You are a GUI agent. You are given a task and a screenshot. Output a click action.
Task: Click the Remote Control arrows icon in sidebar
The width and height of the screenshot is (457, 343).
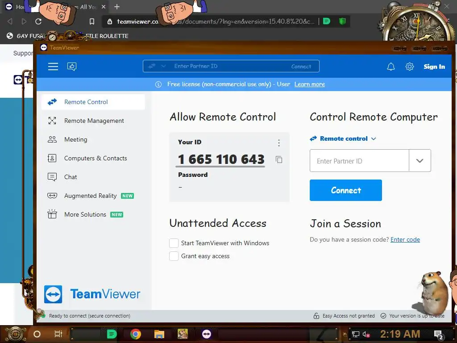[x=52, y=102]
